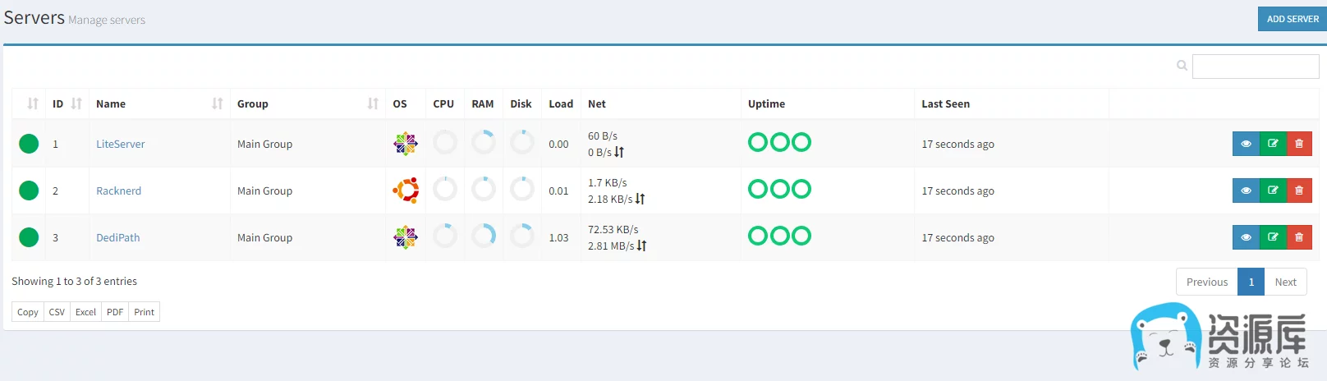Open the DediPath server link
This screenshot has height=381, width=1327.
118,237
